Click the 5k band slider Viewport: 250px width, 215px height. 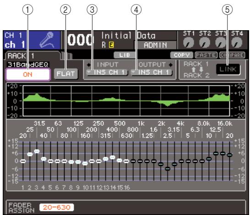pos(188,161)
